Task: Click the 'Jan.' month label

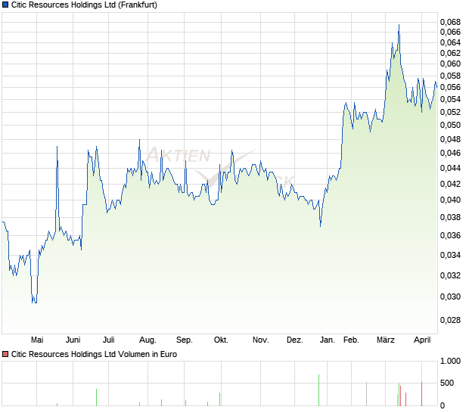Action: pyautogui.click(x=328, y=340)
